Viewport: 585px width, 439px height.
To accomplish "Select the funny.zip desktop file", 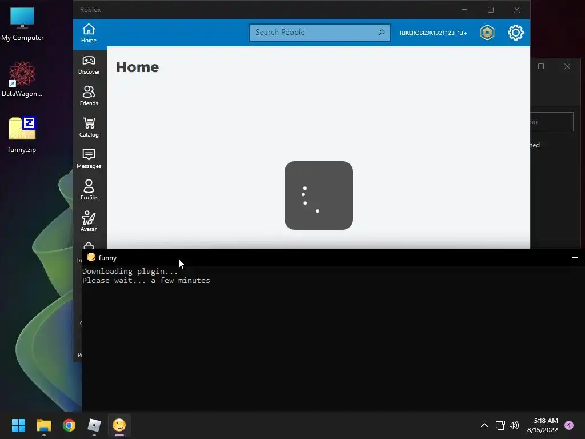I will coord(22,135).
